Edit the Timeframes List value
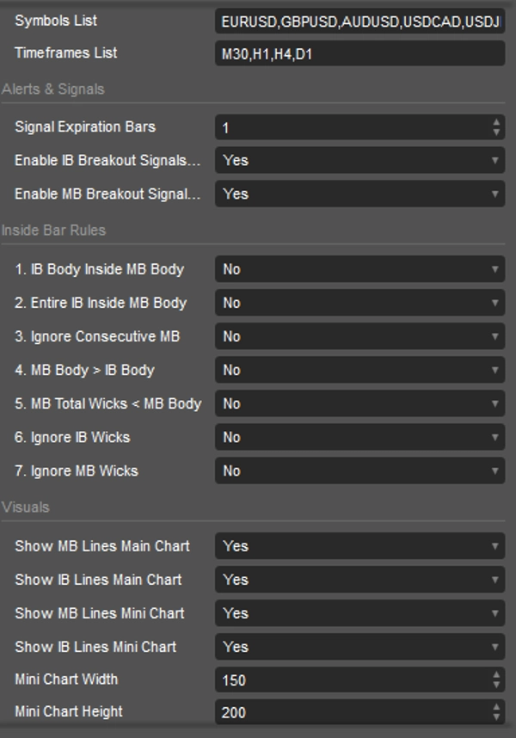 point(361,52)
